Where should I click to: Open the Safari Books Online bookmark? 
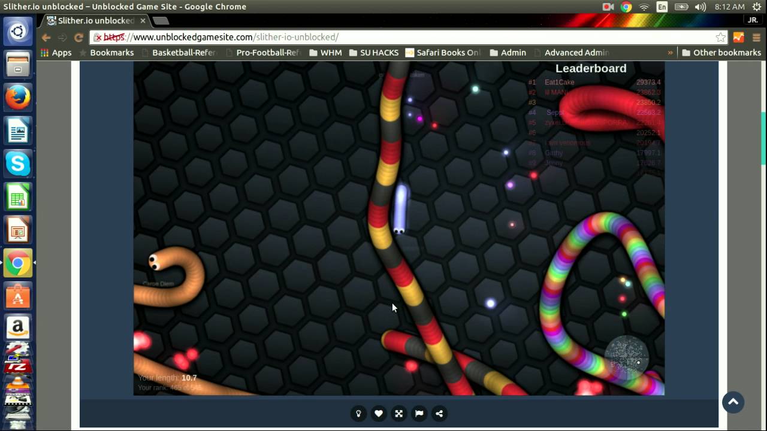[443, 53]
